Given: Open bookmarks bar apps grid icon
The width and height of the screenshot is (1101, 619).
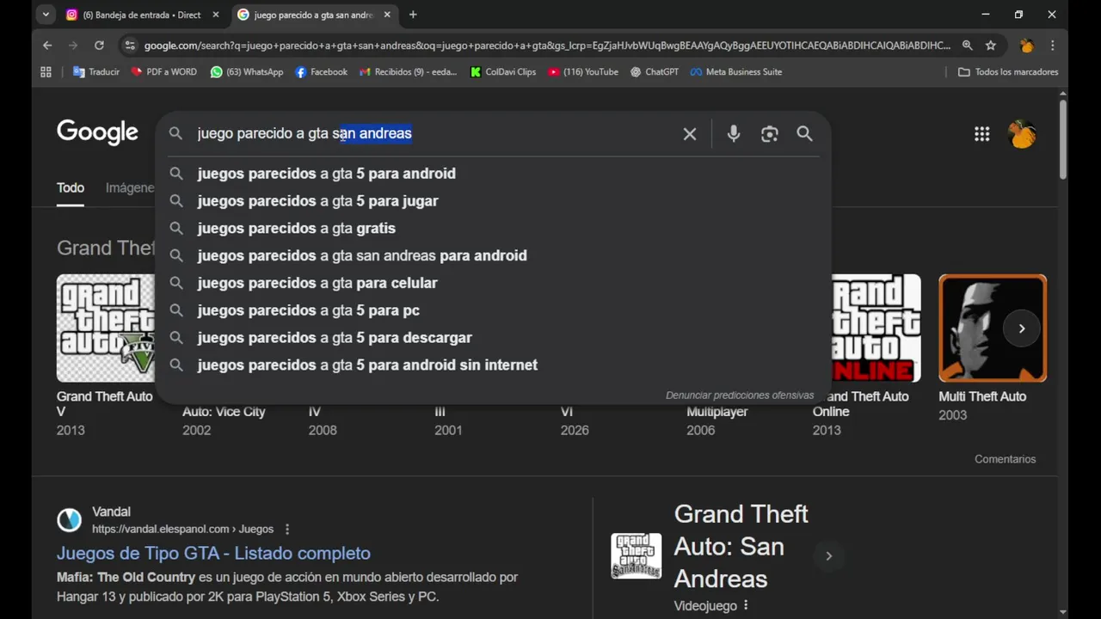Looking at the screenshot, I should click(x=46, y=72).
